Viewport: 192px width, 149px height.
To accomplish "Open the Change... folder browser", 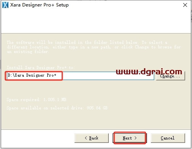I will pyautogui.click(x=171, y=76).
